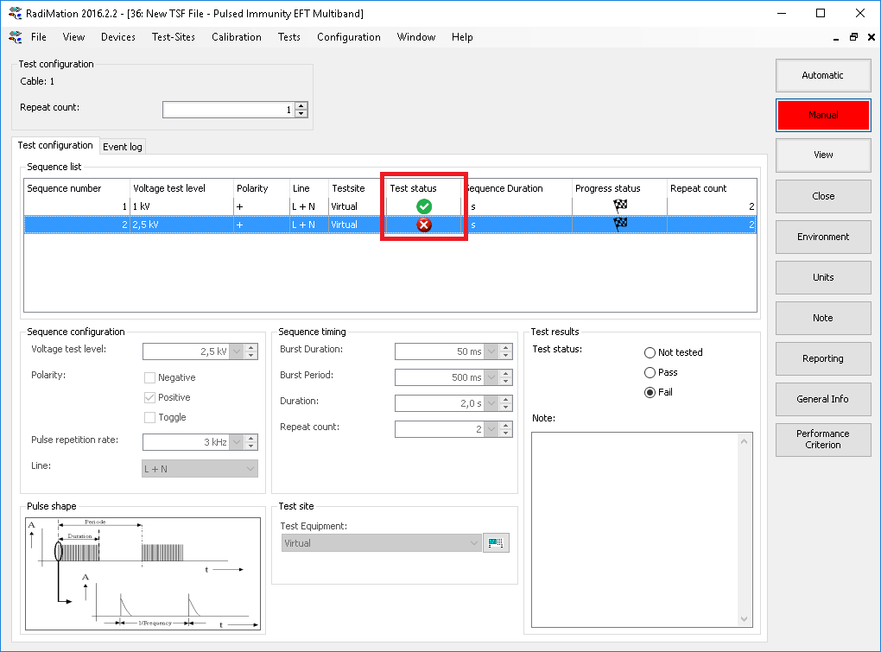Click checkered flag progress icon for 2,5 kV row

[x=620, y=224]
